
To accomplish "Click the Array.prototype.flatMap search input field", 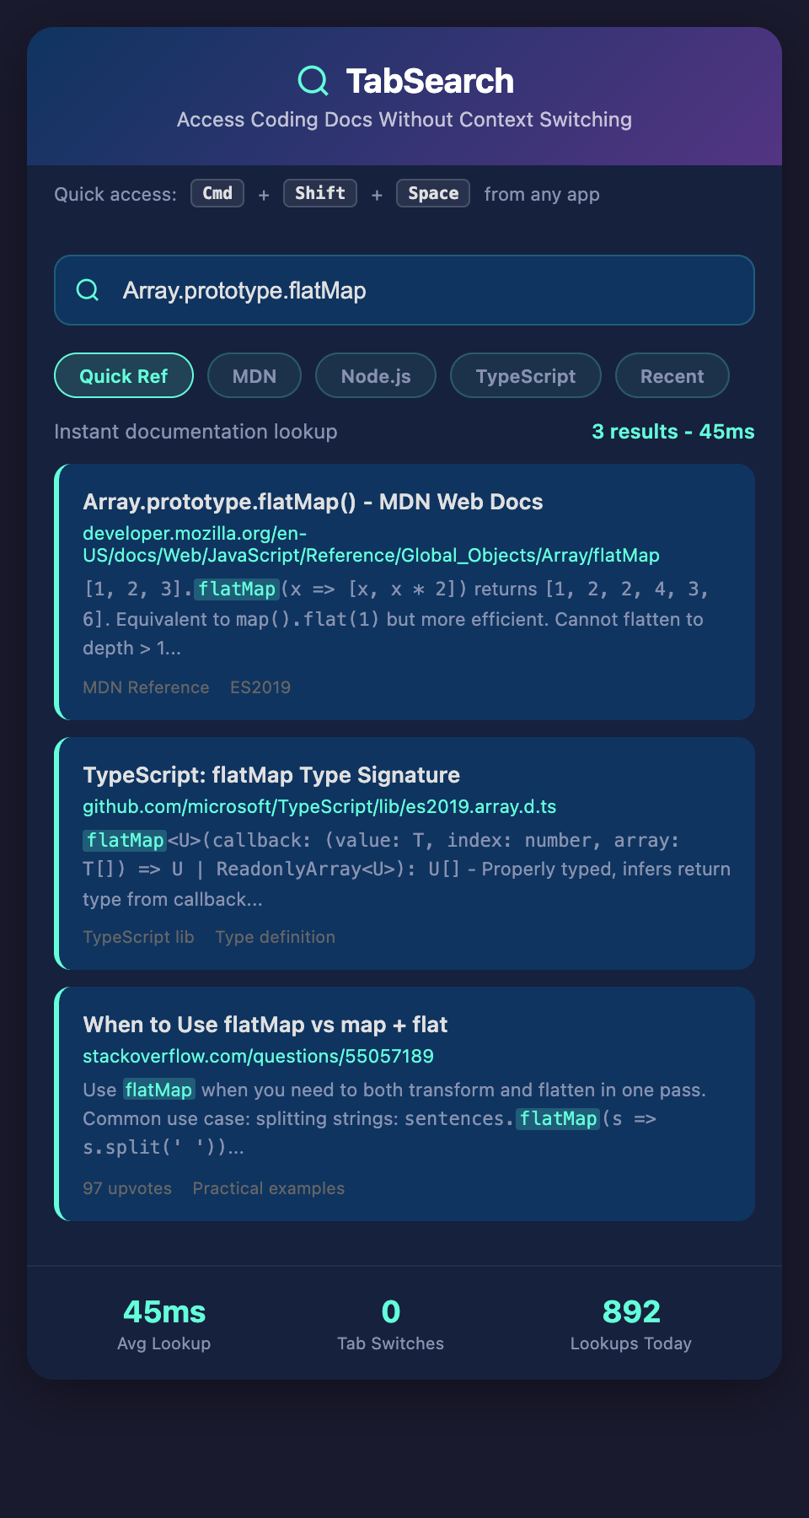I will coord(404,290).
